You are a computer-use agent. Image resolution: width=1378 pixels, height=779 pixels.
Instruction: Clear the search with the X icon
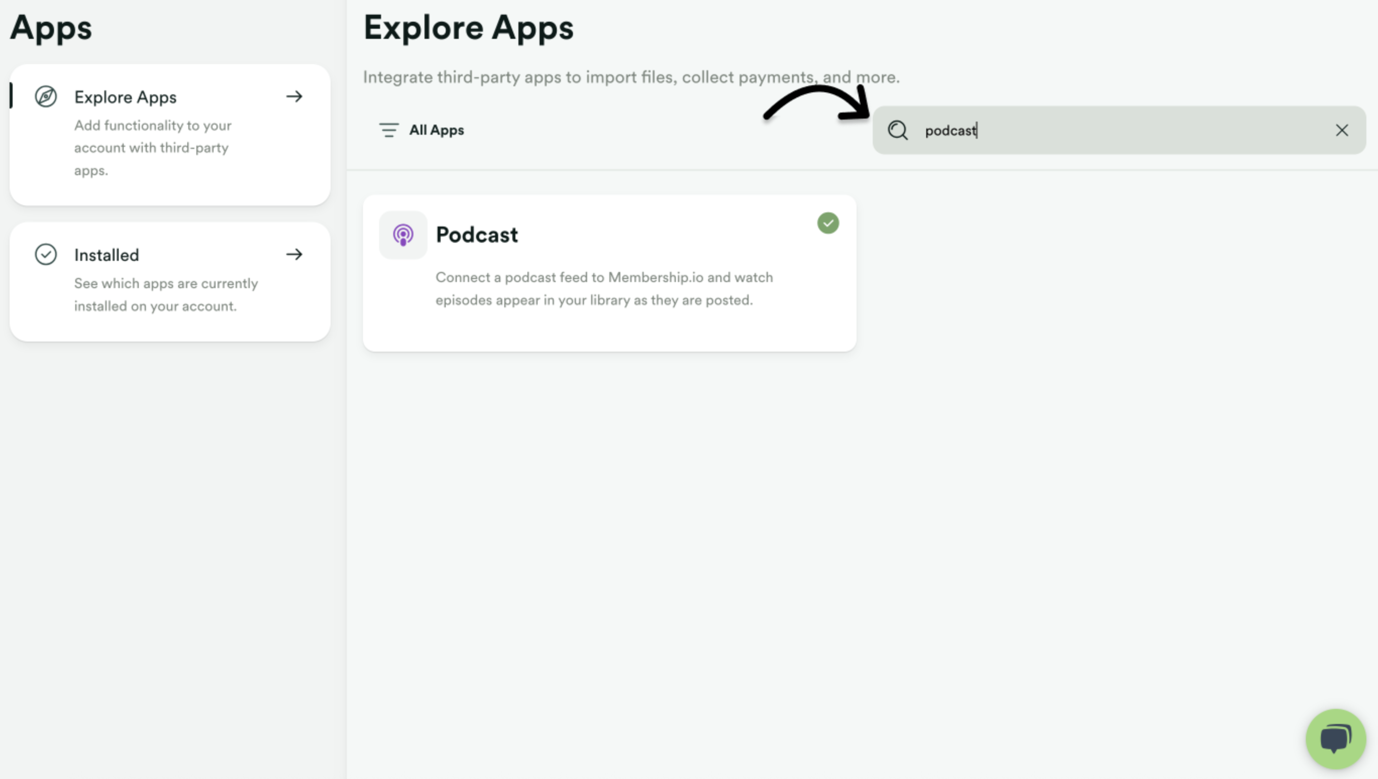tap(1342, 130)
